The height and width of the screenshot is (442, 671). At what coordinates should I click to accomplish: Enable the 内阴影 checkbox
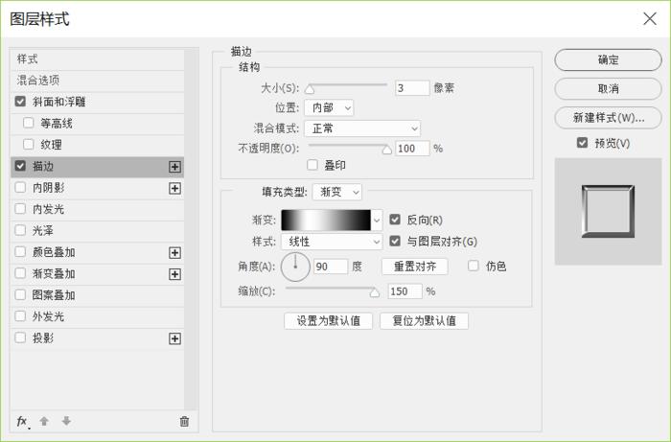(x=20, y=187)
